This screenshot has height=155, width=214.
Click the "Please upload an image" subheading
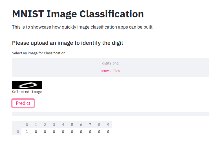coord(68,43)
